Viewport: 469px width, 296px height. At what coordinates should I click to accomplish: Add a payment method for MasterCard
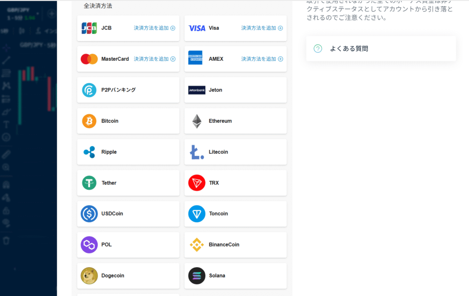coord(155,59)
